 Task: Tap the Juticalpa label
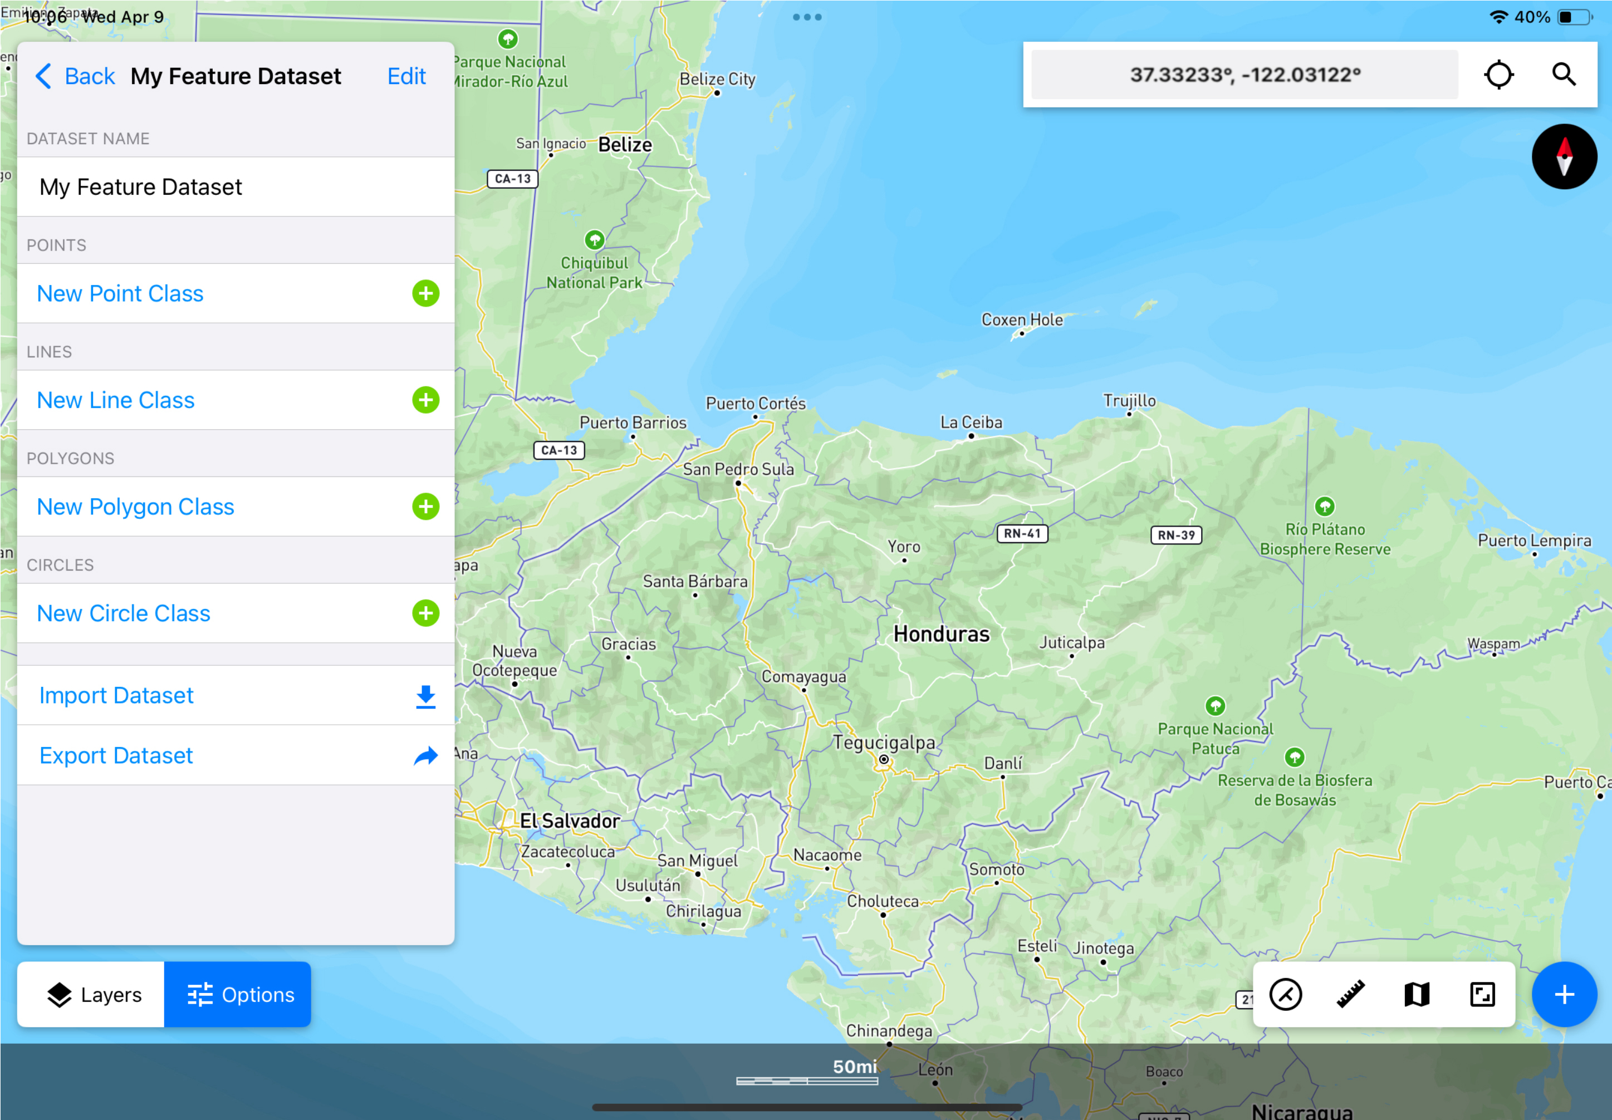(x=1072, y=642)
